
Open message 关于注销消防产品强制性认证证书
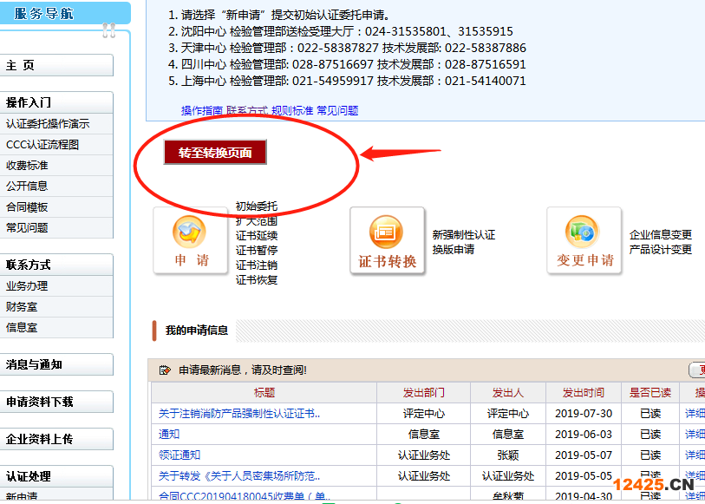pos(239,414)
